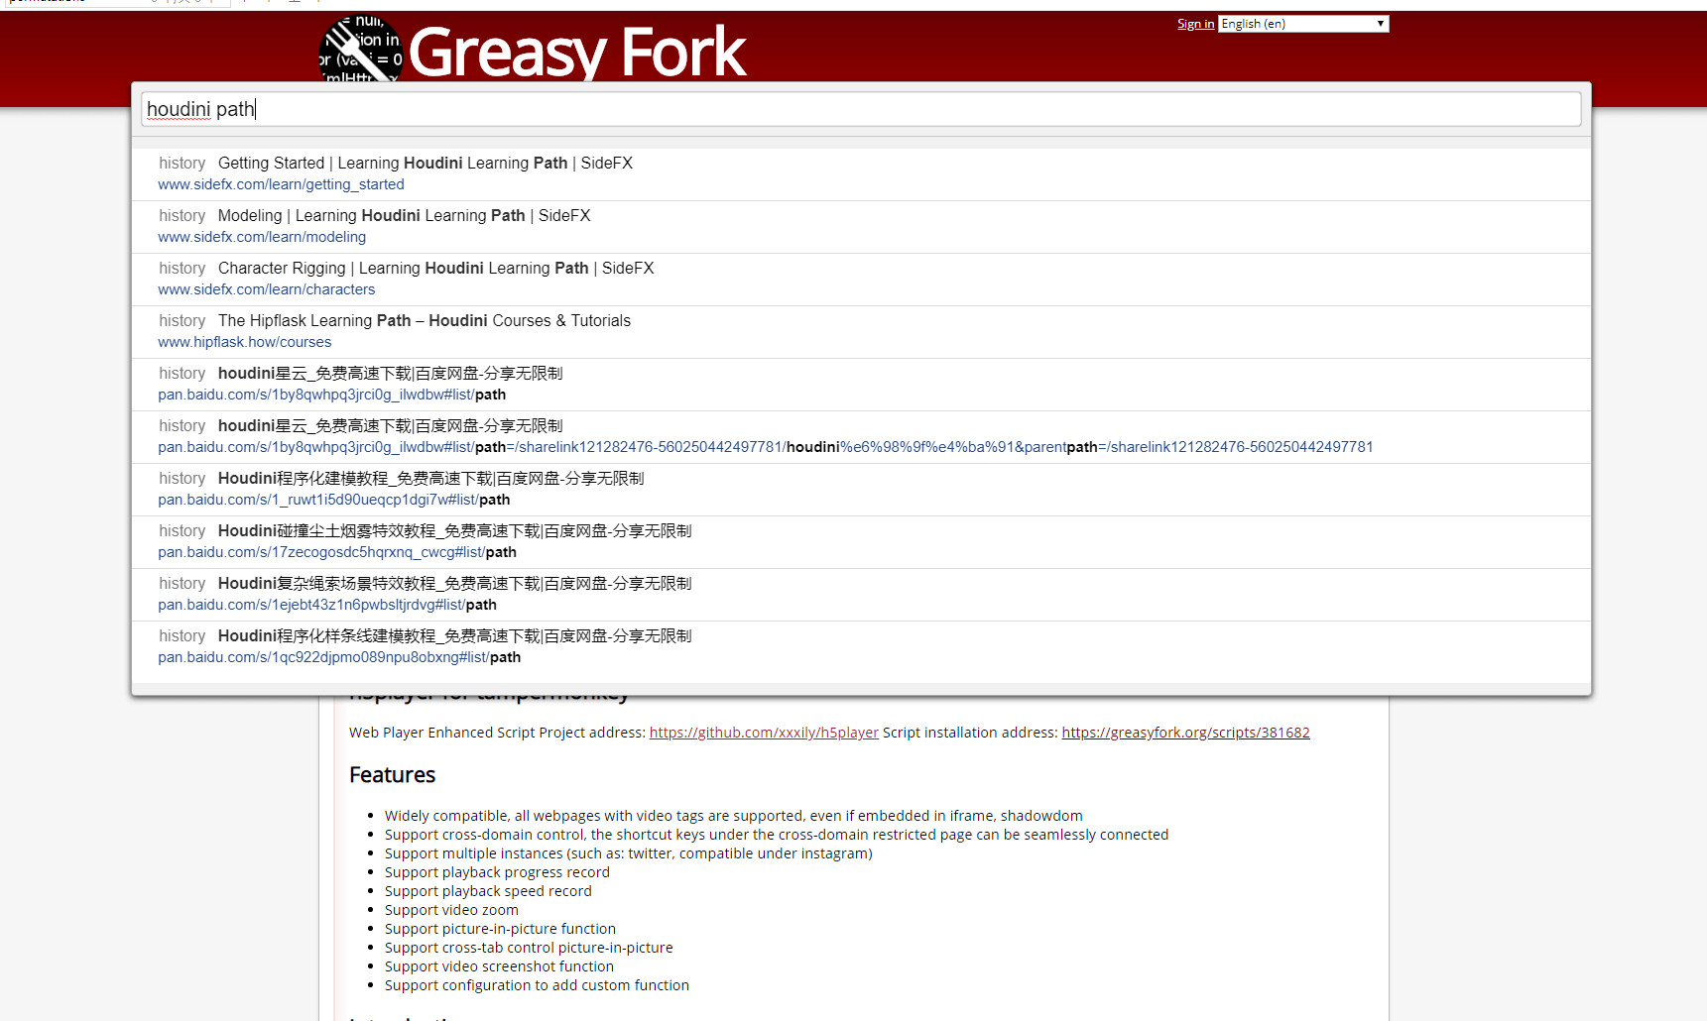
Task: Select the "Modeling | Learning Houdini" history entry
Action: point(861,227)
